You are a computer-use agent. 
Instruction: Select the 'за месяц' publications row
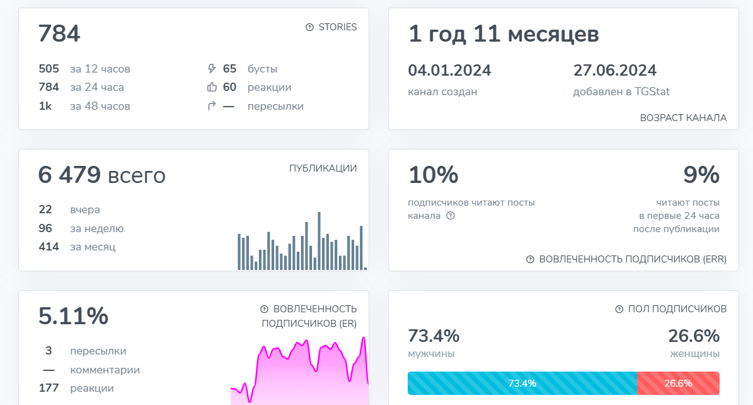93,247
